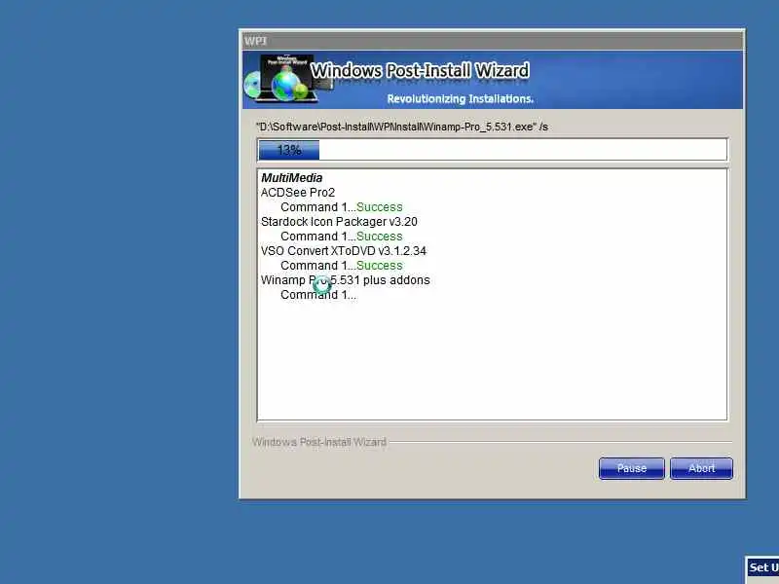Viewport: 779px width, 584px height.
Task: Select the MultiMedia category heading
Action: [x=291, y=178]
